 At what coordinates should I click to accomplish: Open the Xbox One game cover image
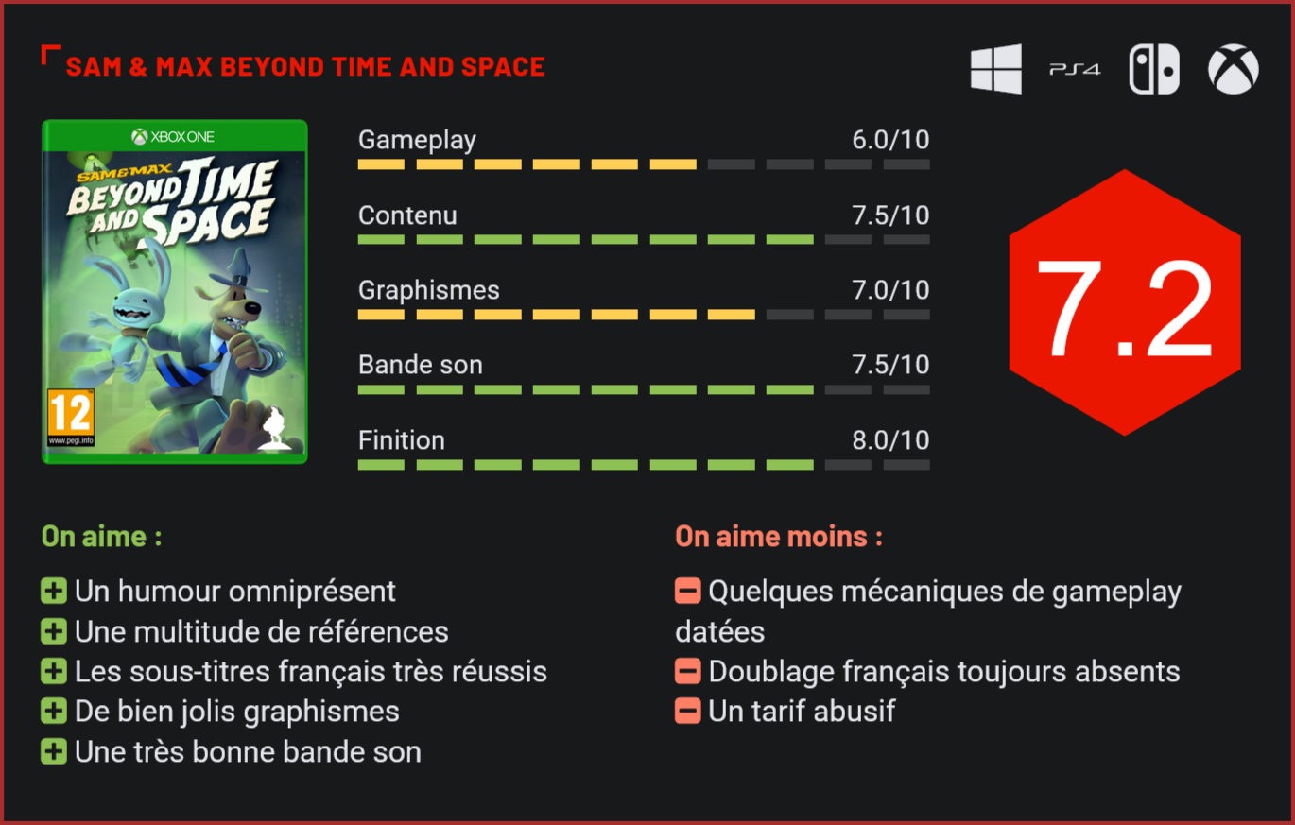pyautogui.click(x=175, y=291)
